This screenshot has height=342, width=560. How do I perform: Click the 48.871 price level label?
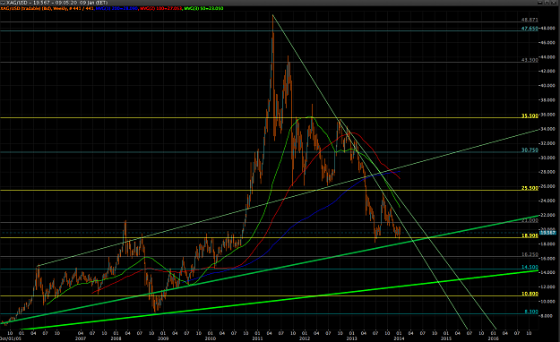coord(530,20)
